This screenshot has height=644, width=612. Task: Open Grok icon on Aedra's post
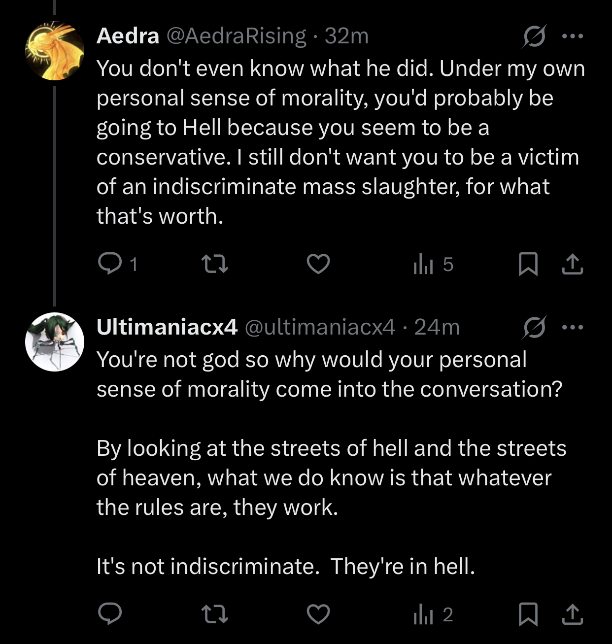(x=534, y=36)
